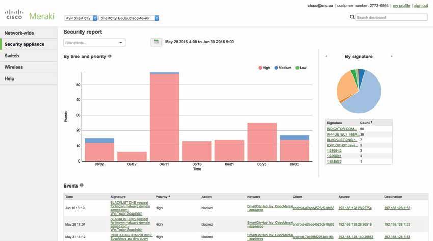
Task: Toggle Medium priority legend item
Action: coord(283,68)
